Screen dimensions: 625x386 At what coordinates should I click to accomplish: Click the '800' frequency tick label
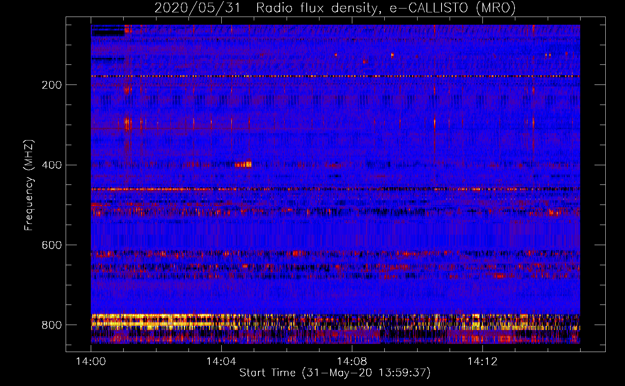click(x=52, y=325)
